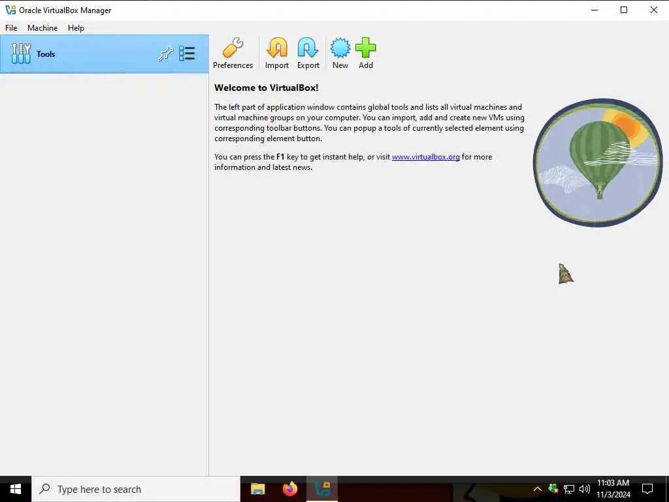Click the volume speaker tray icon
This screenshot has width=669, height=502.
point(585,489)
